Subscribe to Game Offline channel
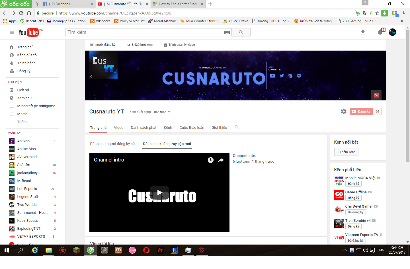Screen dimensions: 410x269 [x=353, y=198]
